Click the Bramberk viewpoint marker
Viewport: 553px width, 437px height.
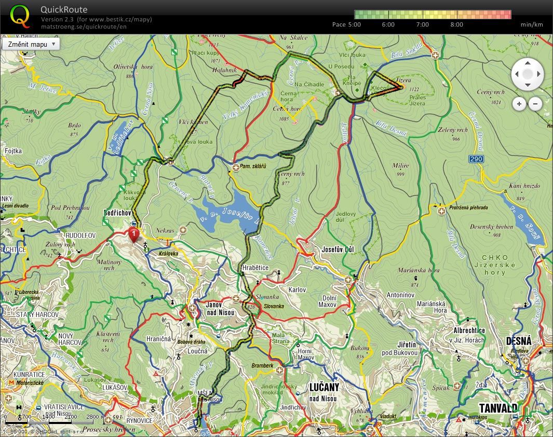(x=279, y=370)
